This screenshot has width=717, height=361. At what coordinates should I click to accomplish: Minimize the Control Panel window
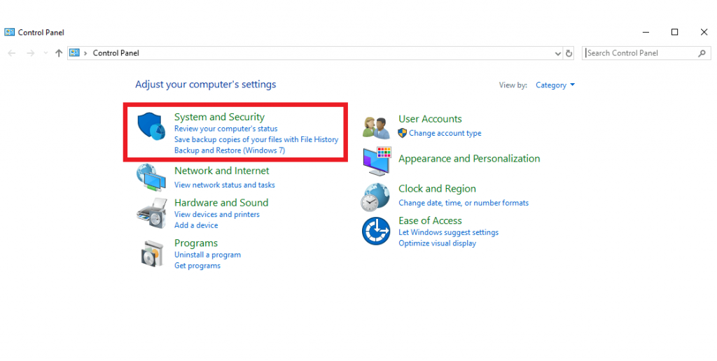click(646, 32)
